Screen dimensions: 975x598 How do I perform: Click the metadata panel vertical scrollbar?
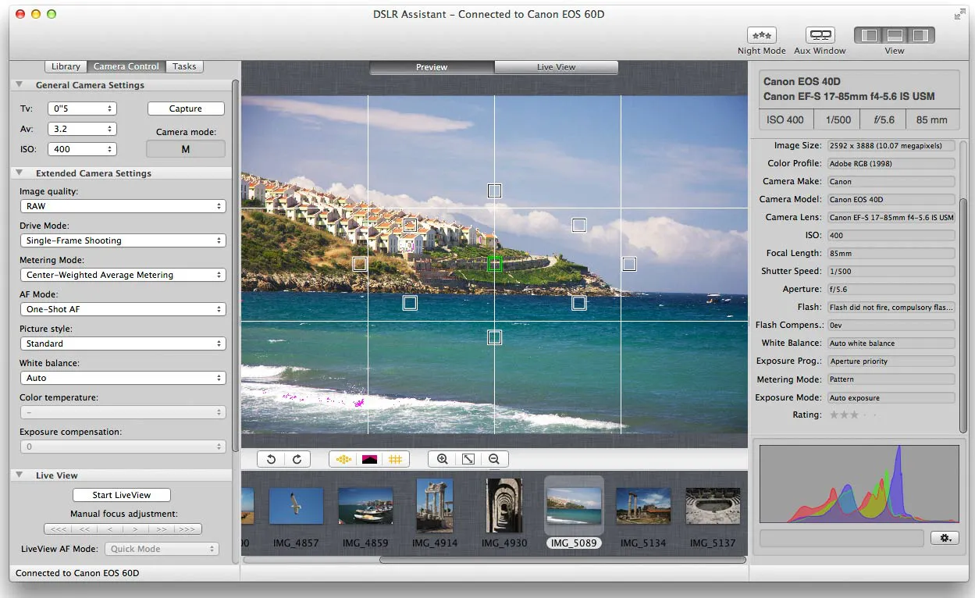coord(963,315)
